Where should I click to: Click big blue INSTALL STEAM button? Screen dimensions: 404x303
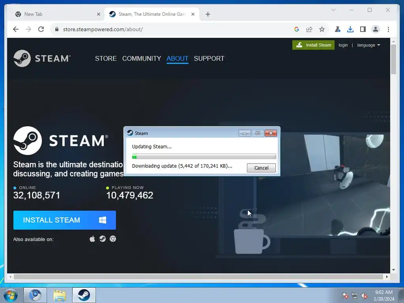coord(64,220)
